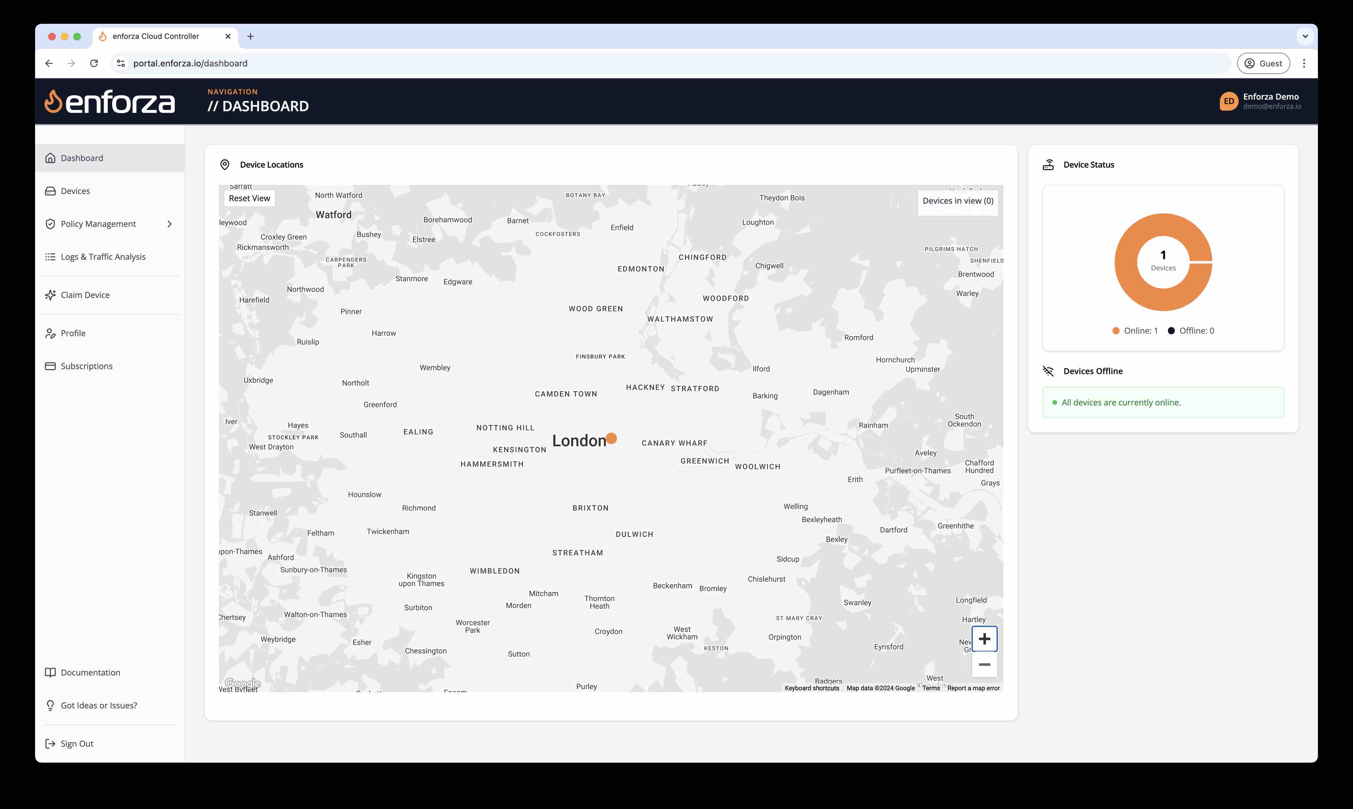Click the browser back arrow

point(49,63)
